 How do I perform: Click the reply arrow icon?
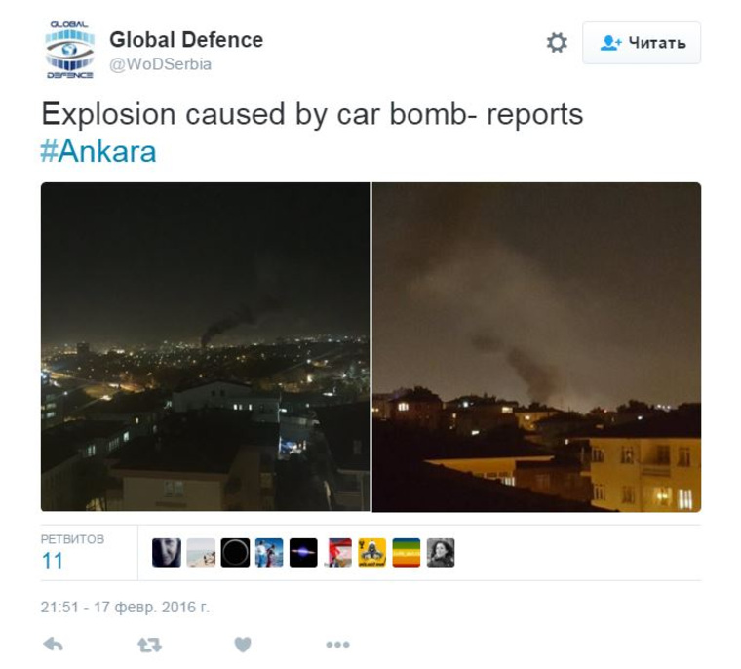[53, 645]
